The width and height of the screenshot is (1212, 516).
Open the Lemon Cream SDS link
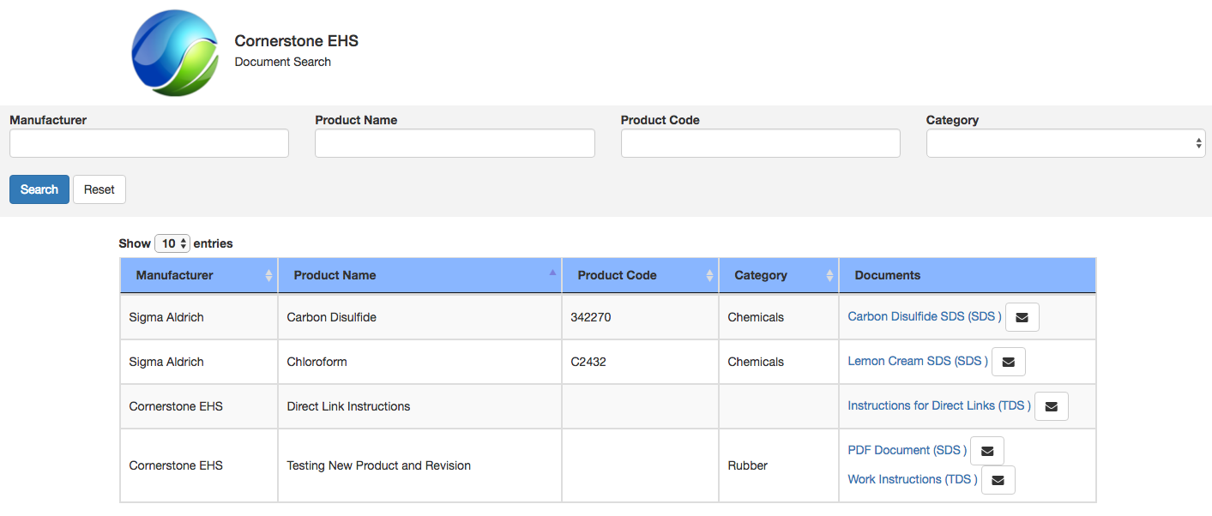point(917,361)
